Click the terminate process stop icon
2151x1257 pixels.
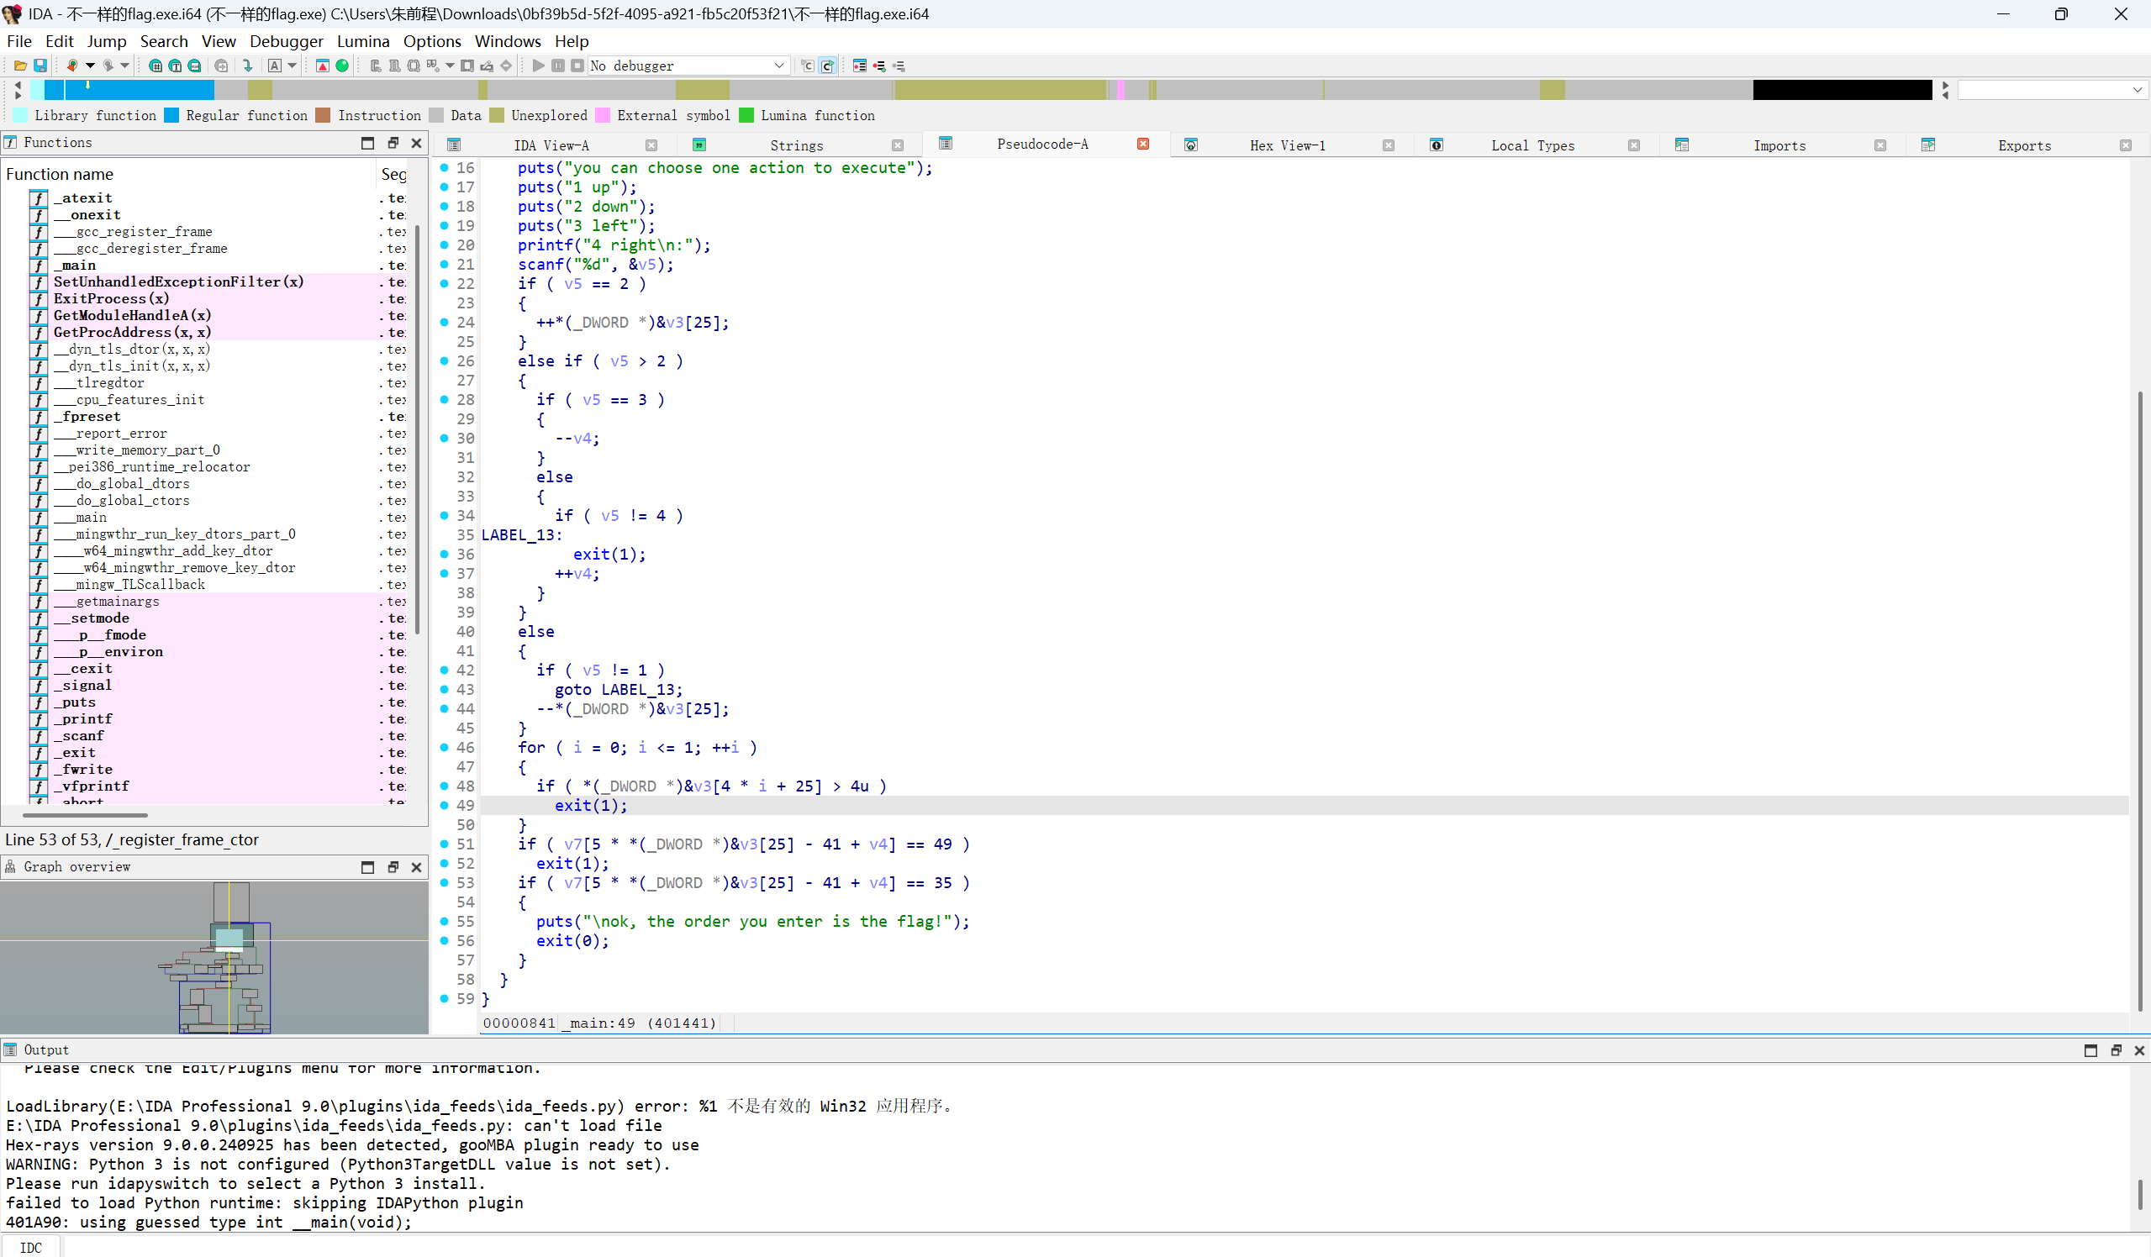pos(577,66)
